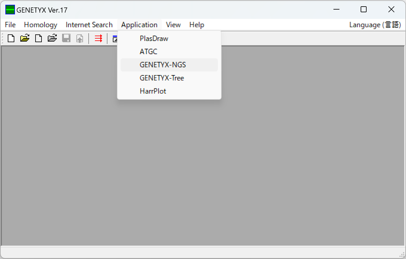
Task: Click the grayed-out floppy disk save icon
Action: pyautogui.click(x=66, y=38)
